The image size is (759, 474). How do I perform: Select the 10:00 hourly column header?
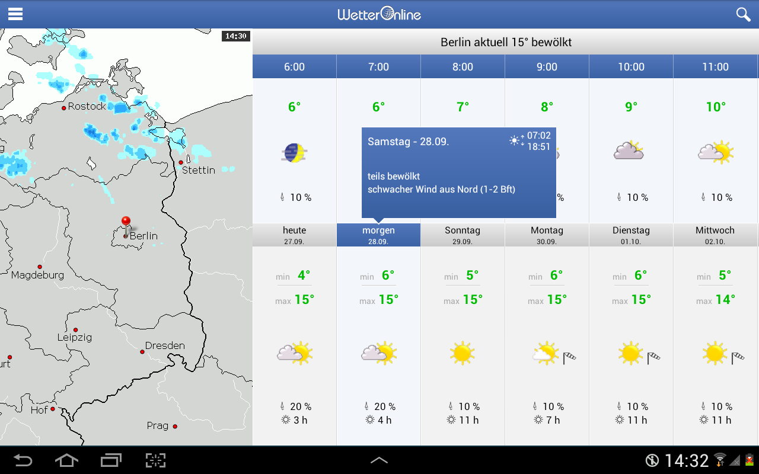(x=631, y=67)
